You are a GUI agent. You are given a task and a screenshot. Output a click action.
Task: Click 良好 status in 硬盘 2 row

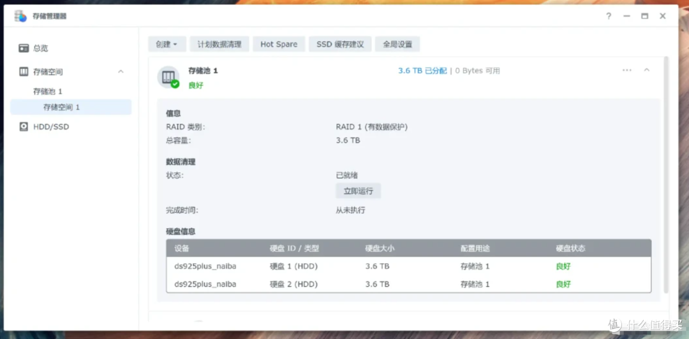pyautogui.click(x=563, y=284)
